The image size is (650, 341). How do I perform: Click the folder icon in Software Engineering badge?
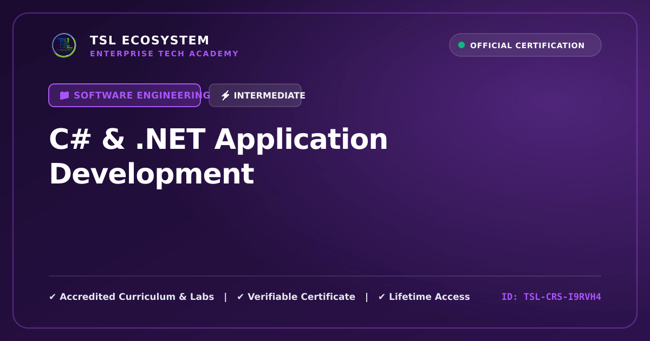point(64,95)
